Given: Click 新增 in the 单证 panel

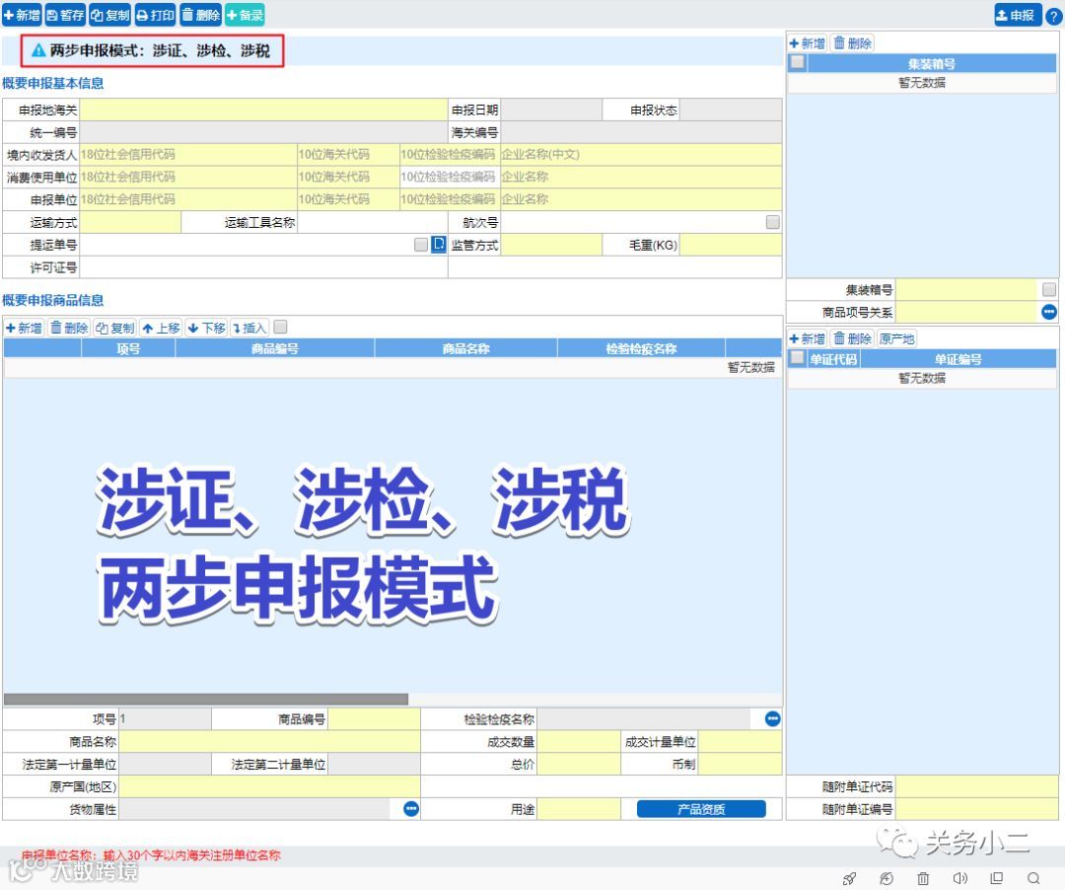Looking at the screenshot, I should pyautogui.click(x=807, y=338).
